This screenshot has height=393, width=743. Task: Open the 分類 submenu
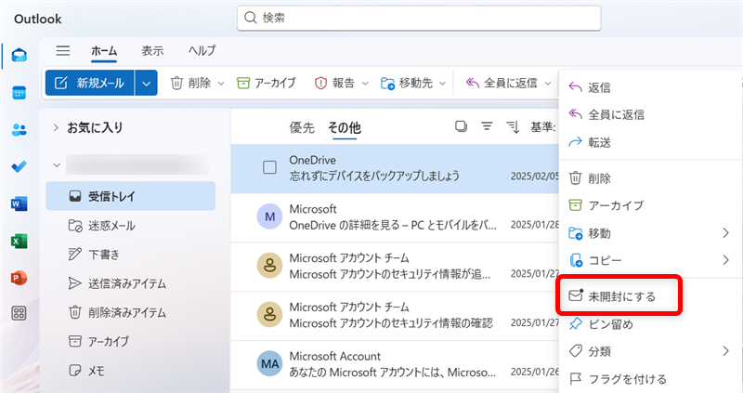[649, 351]
